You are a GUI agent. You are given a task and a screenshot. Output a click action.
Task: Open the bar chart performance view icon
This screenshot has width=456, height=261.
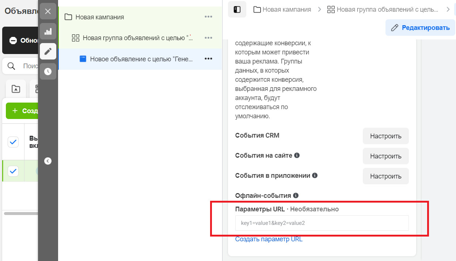pyautogui.click(x=48, y=31)
